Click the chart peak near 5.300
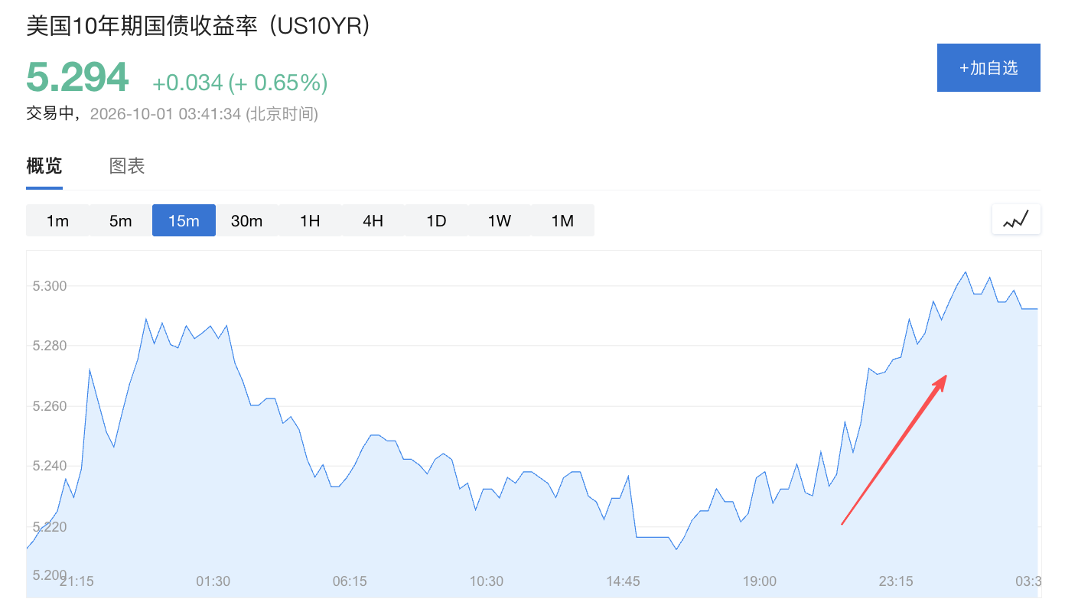 tap(966, 272)
